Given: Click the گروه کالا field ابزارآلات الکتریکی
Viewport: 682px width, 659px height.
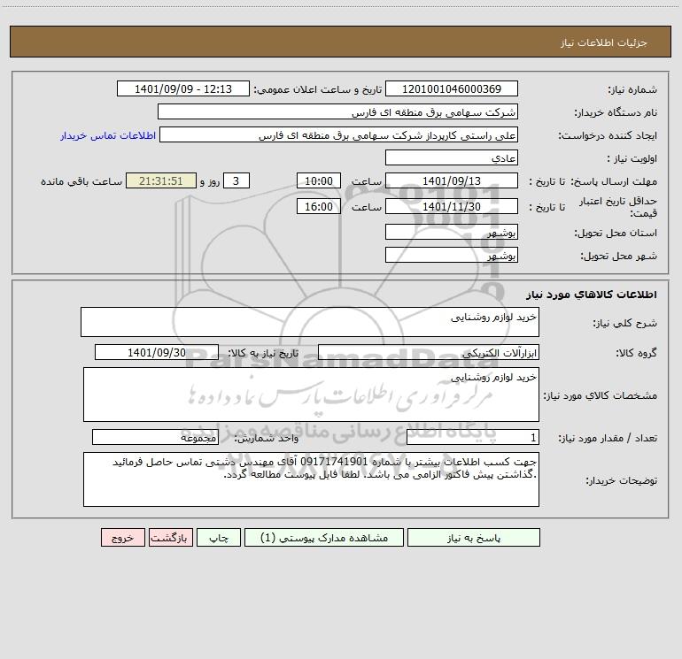Looking at the screenshot, I should (429, 352).
